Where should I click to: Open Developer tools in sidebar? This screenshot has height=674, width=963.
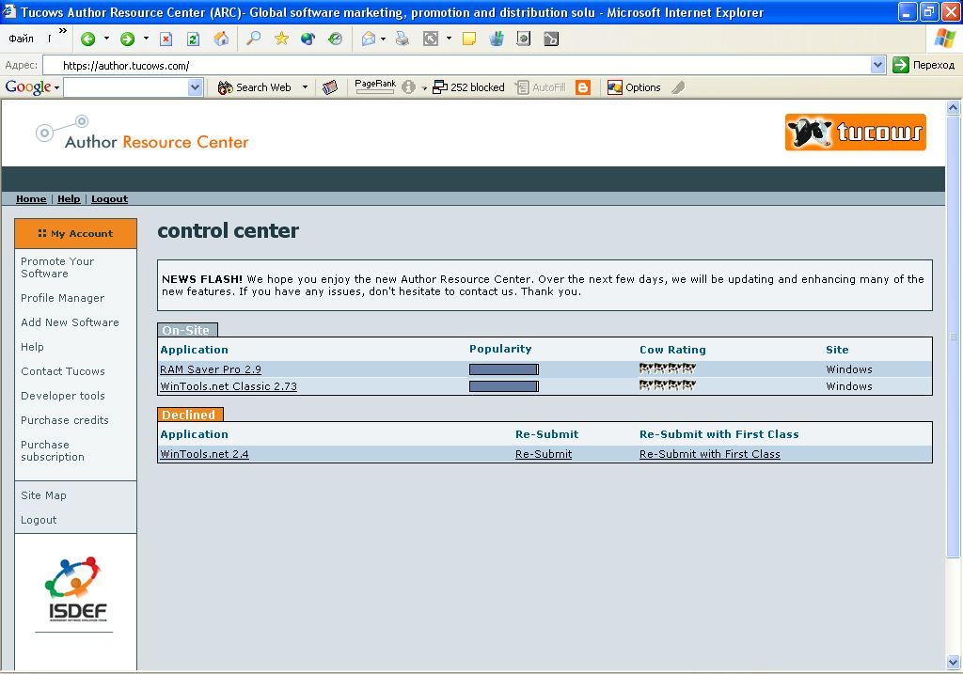(x=63, y=396)
